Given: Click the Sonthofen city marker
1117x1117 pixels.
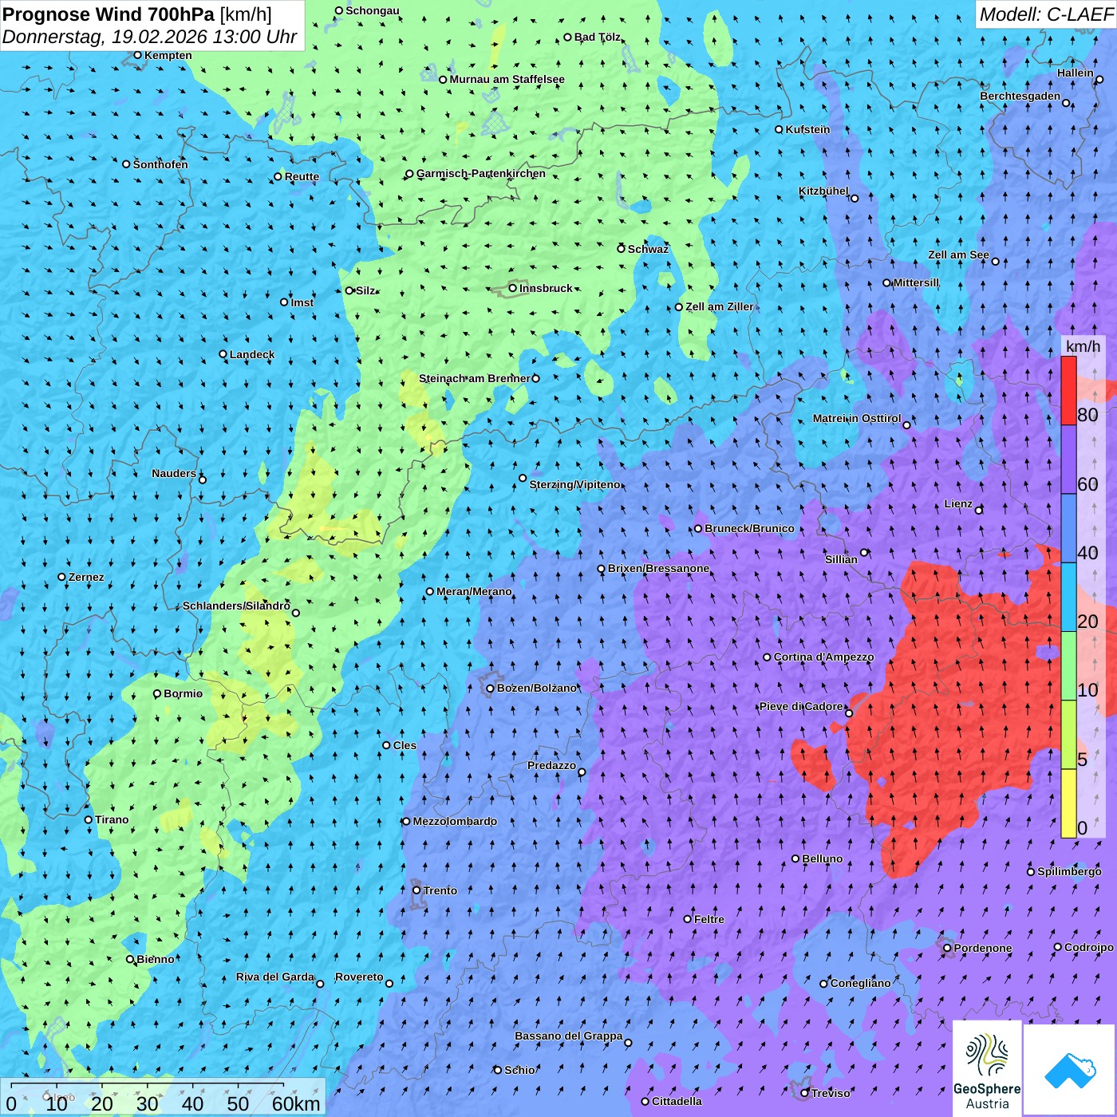Looking at the screenshot, I should [126, 164].
